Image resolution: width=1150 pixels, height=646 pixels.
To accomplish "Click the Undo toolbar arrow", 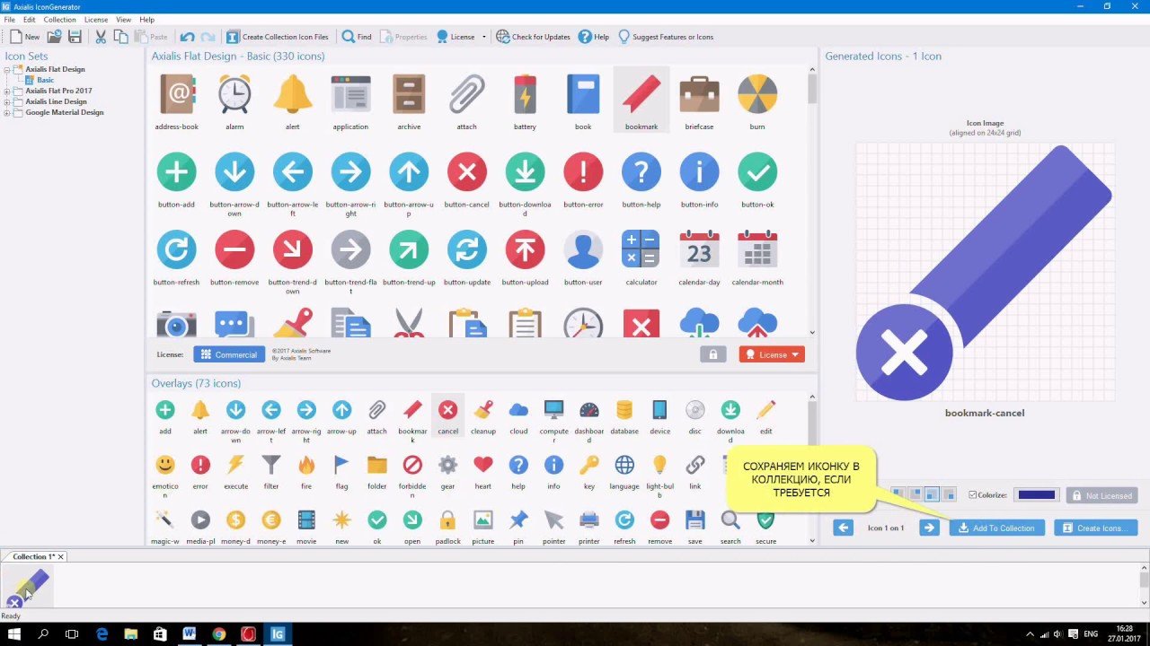I will [x=187, y=37].
